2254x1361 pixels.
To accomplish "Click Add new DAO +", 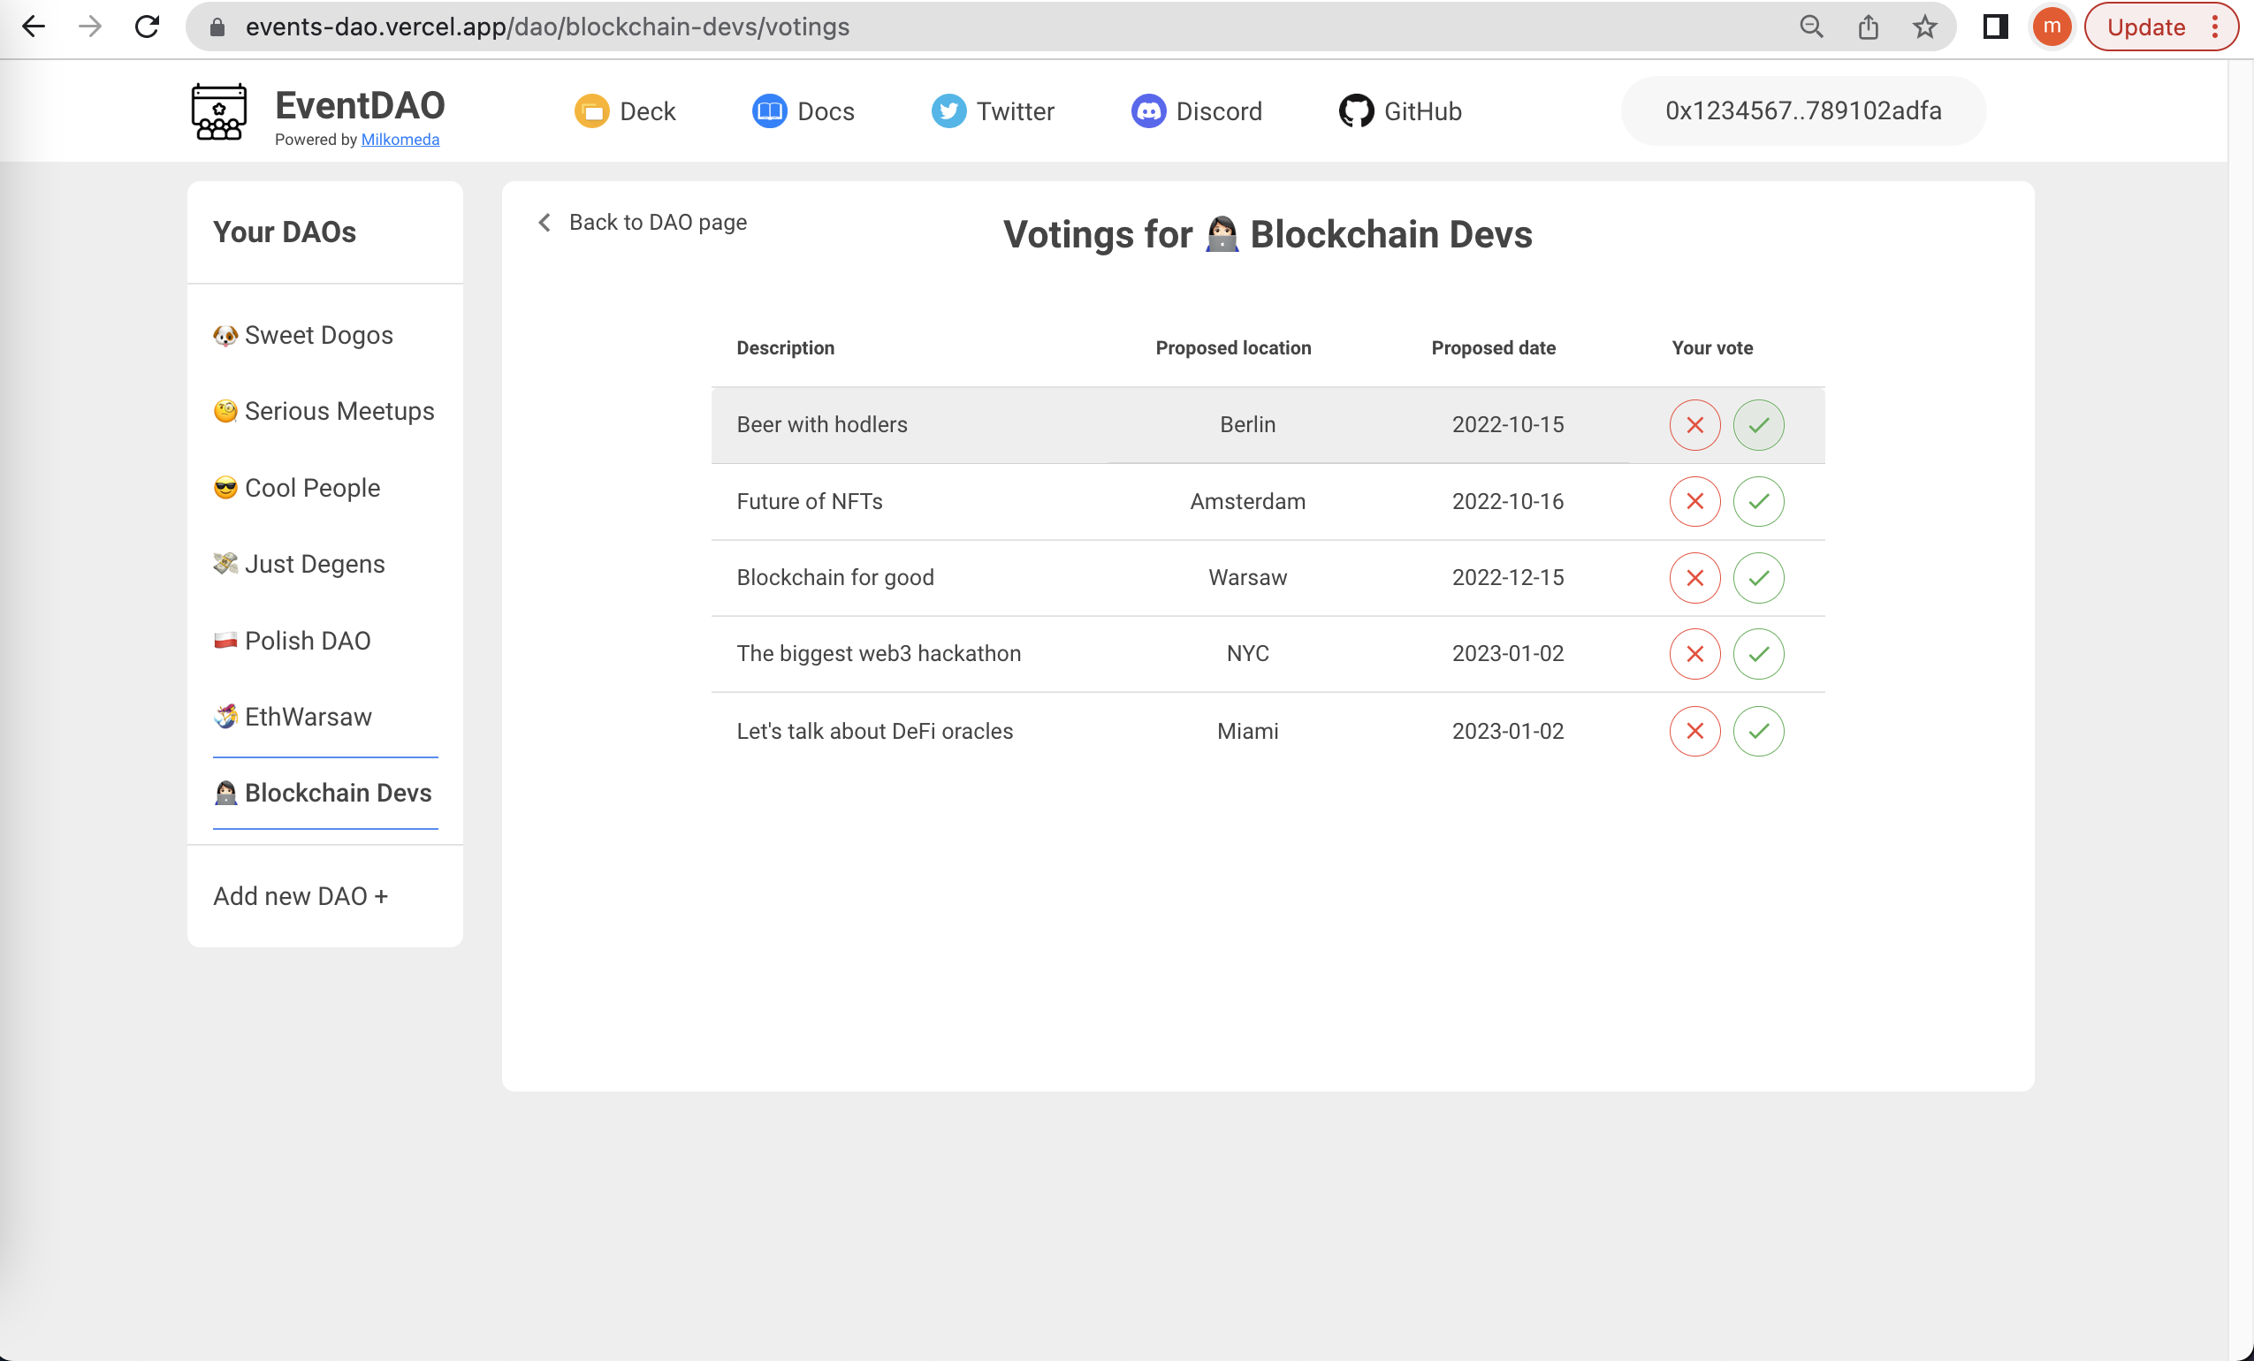I will pos(300,896).
